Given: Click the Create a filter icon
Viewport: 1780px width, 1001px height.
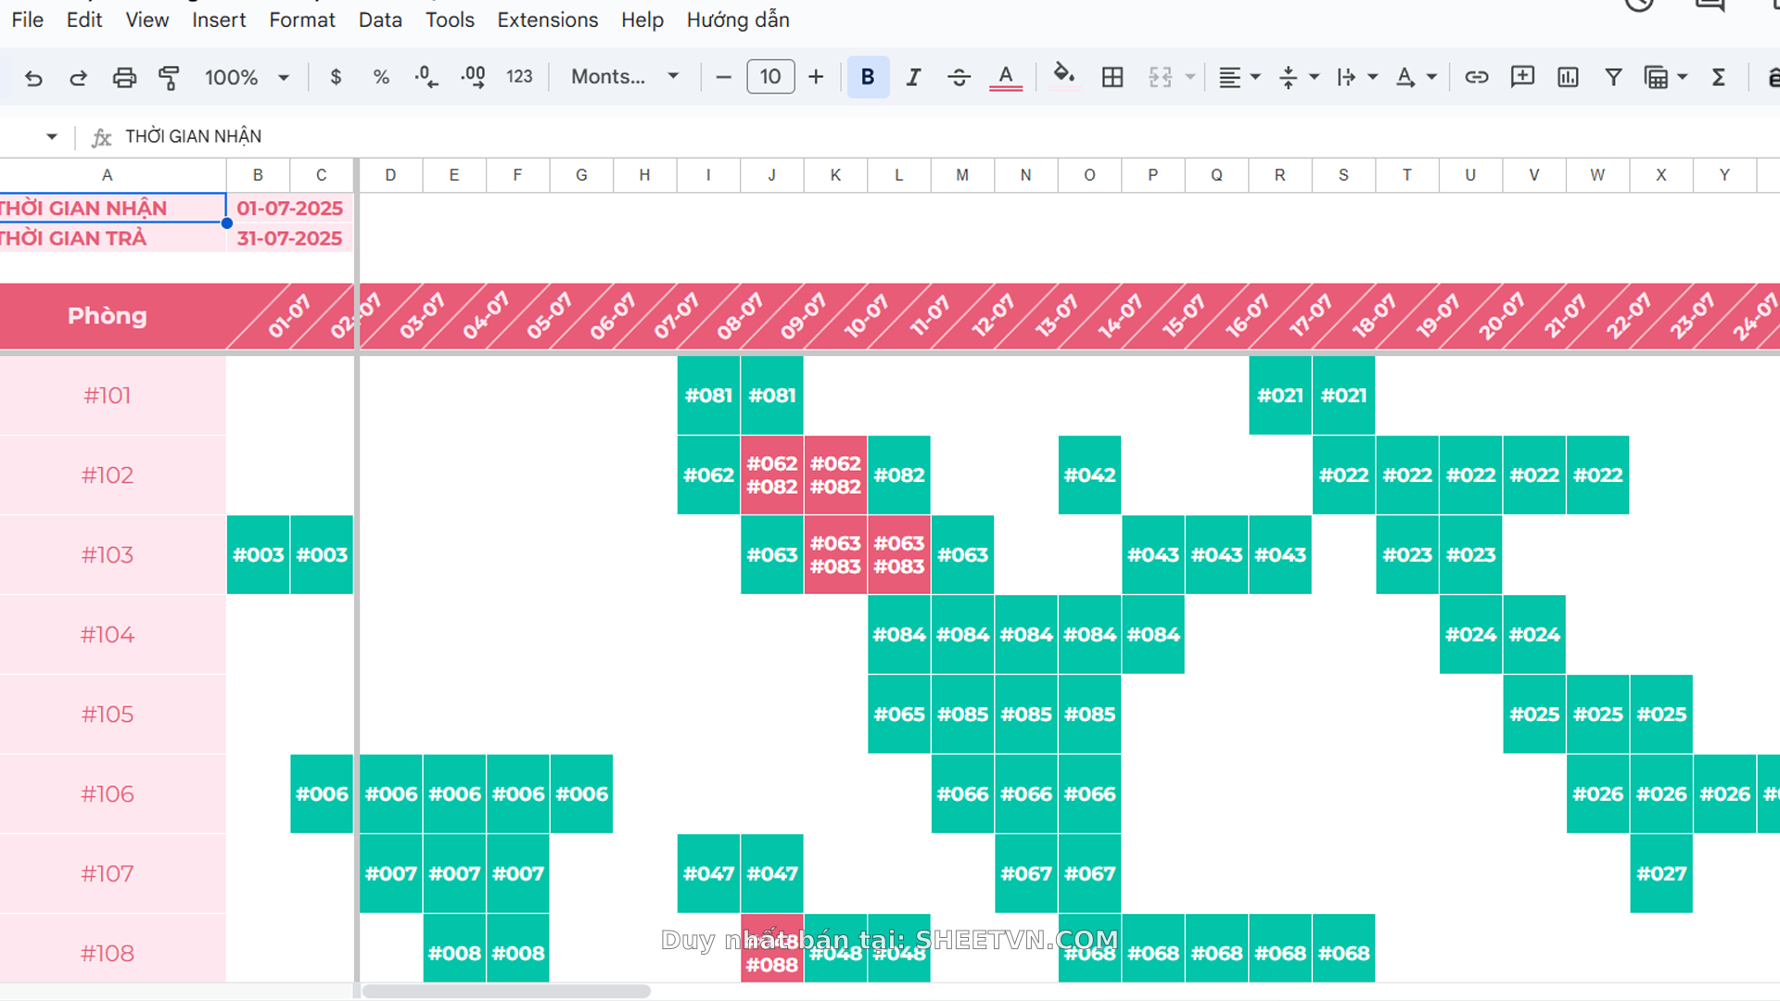Looking at the screenshot, I should (x=1613, y=78).
